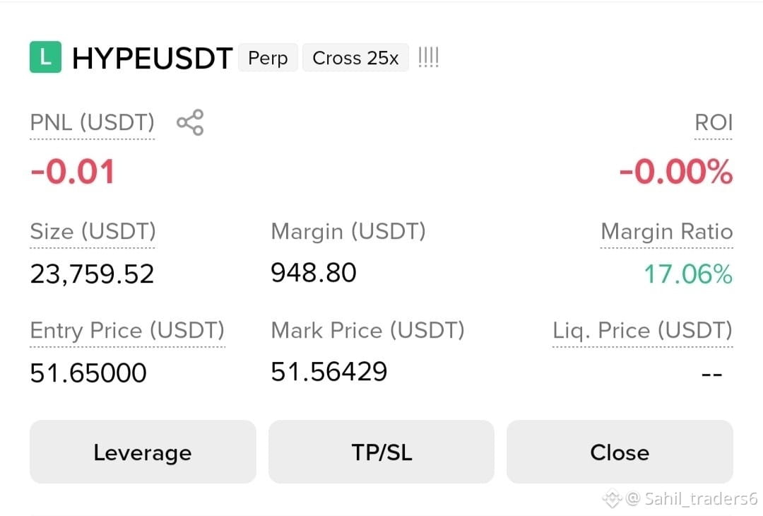Open the Cross 25x margin mode tag
Image resolution: width=763 pixels, height=516 pixels.
pyautogui.click(x=355, y=58)
